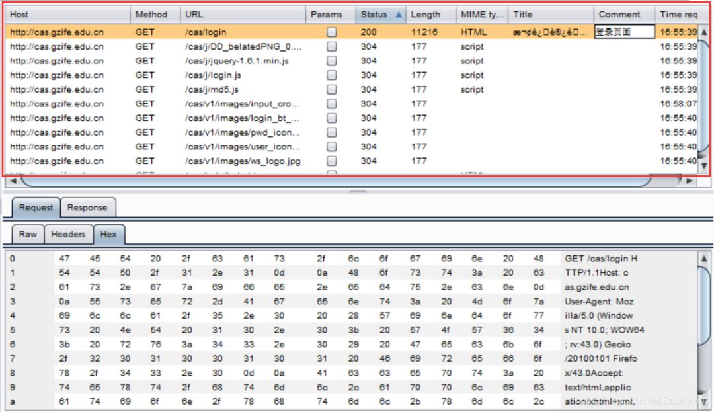Screen dimensions: 714x412
Task: Click the hex viewer scroll up arrow
Action: (x=703, y=259)
